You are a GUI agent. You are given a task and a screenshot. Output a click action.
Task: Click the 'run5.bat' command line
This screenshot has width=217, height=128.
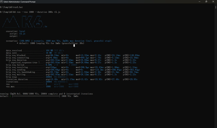(11, 7)
